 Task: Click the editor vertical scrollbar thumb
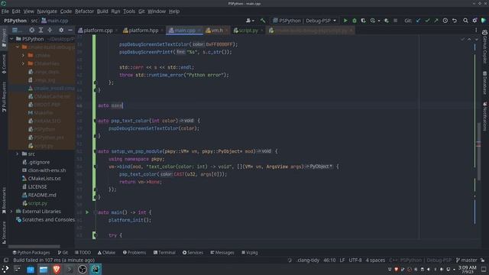[479, 151]
